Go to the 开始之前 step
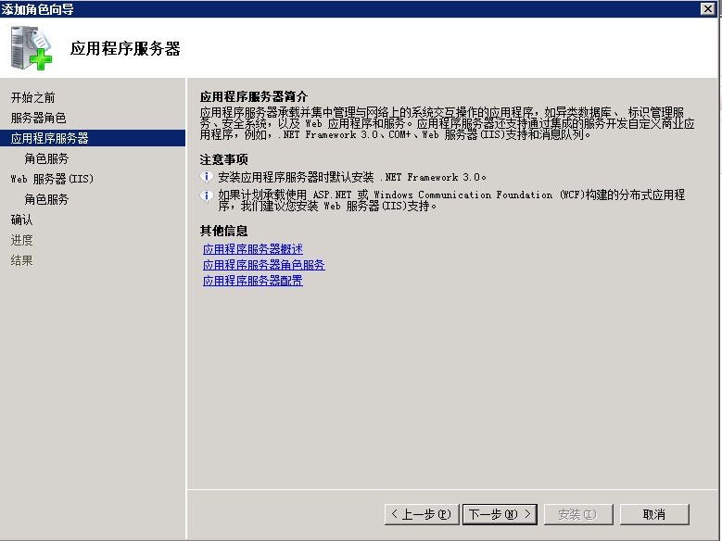722x541 pixels. pos(32,97)
